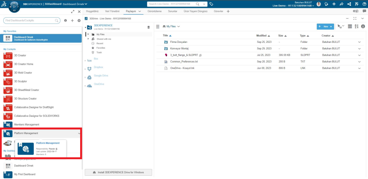Expand the My Files tree node
The height and width of the screenshot is (179, 368).
tap(88, 34)
